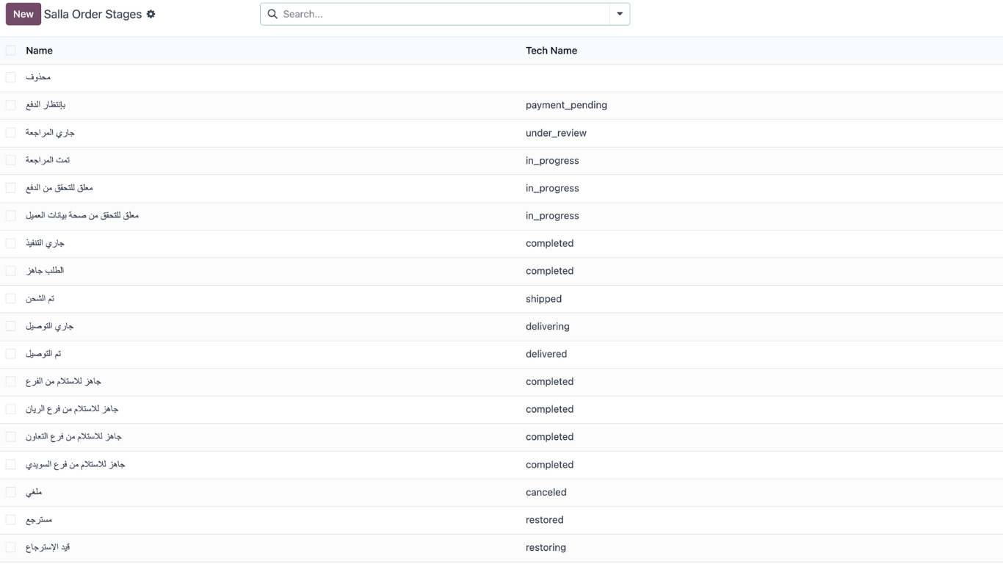The width and height of the screenshot is (1003, 564).
Task: Check the canceled row checkbox
Action: click(x=10, y=492)
